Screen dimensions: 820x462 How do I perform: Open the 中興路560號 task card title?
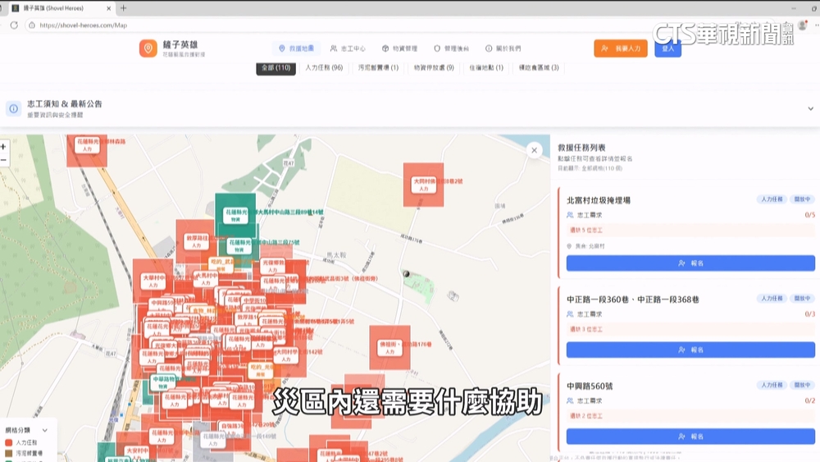pyautogui.click(x=590, y=387)
